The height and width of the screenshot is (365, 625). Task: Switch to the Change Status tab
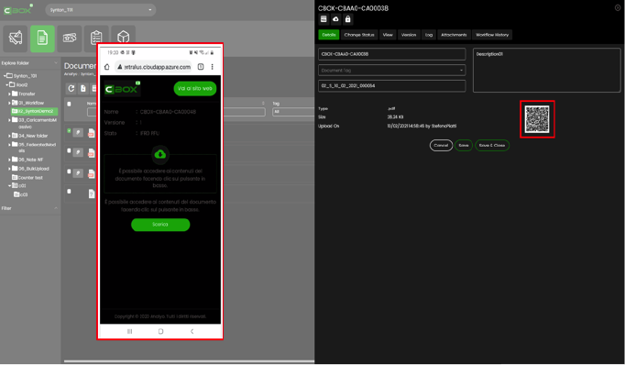click(359, 35)
